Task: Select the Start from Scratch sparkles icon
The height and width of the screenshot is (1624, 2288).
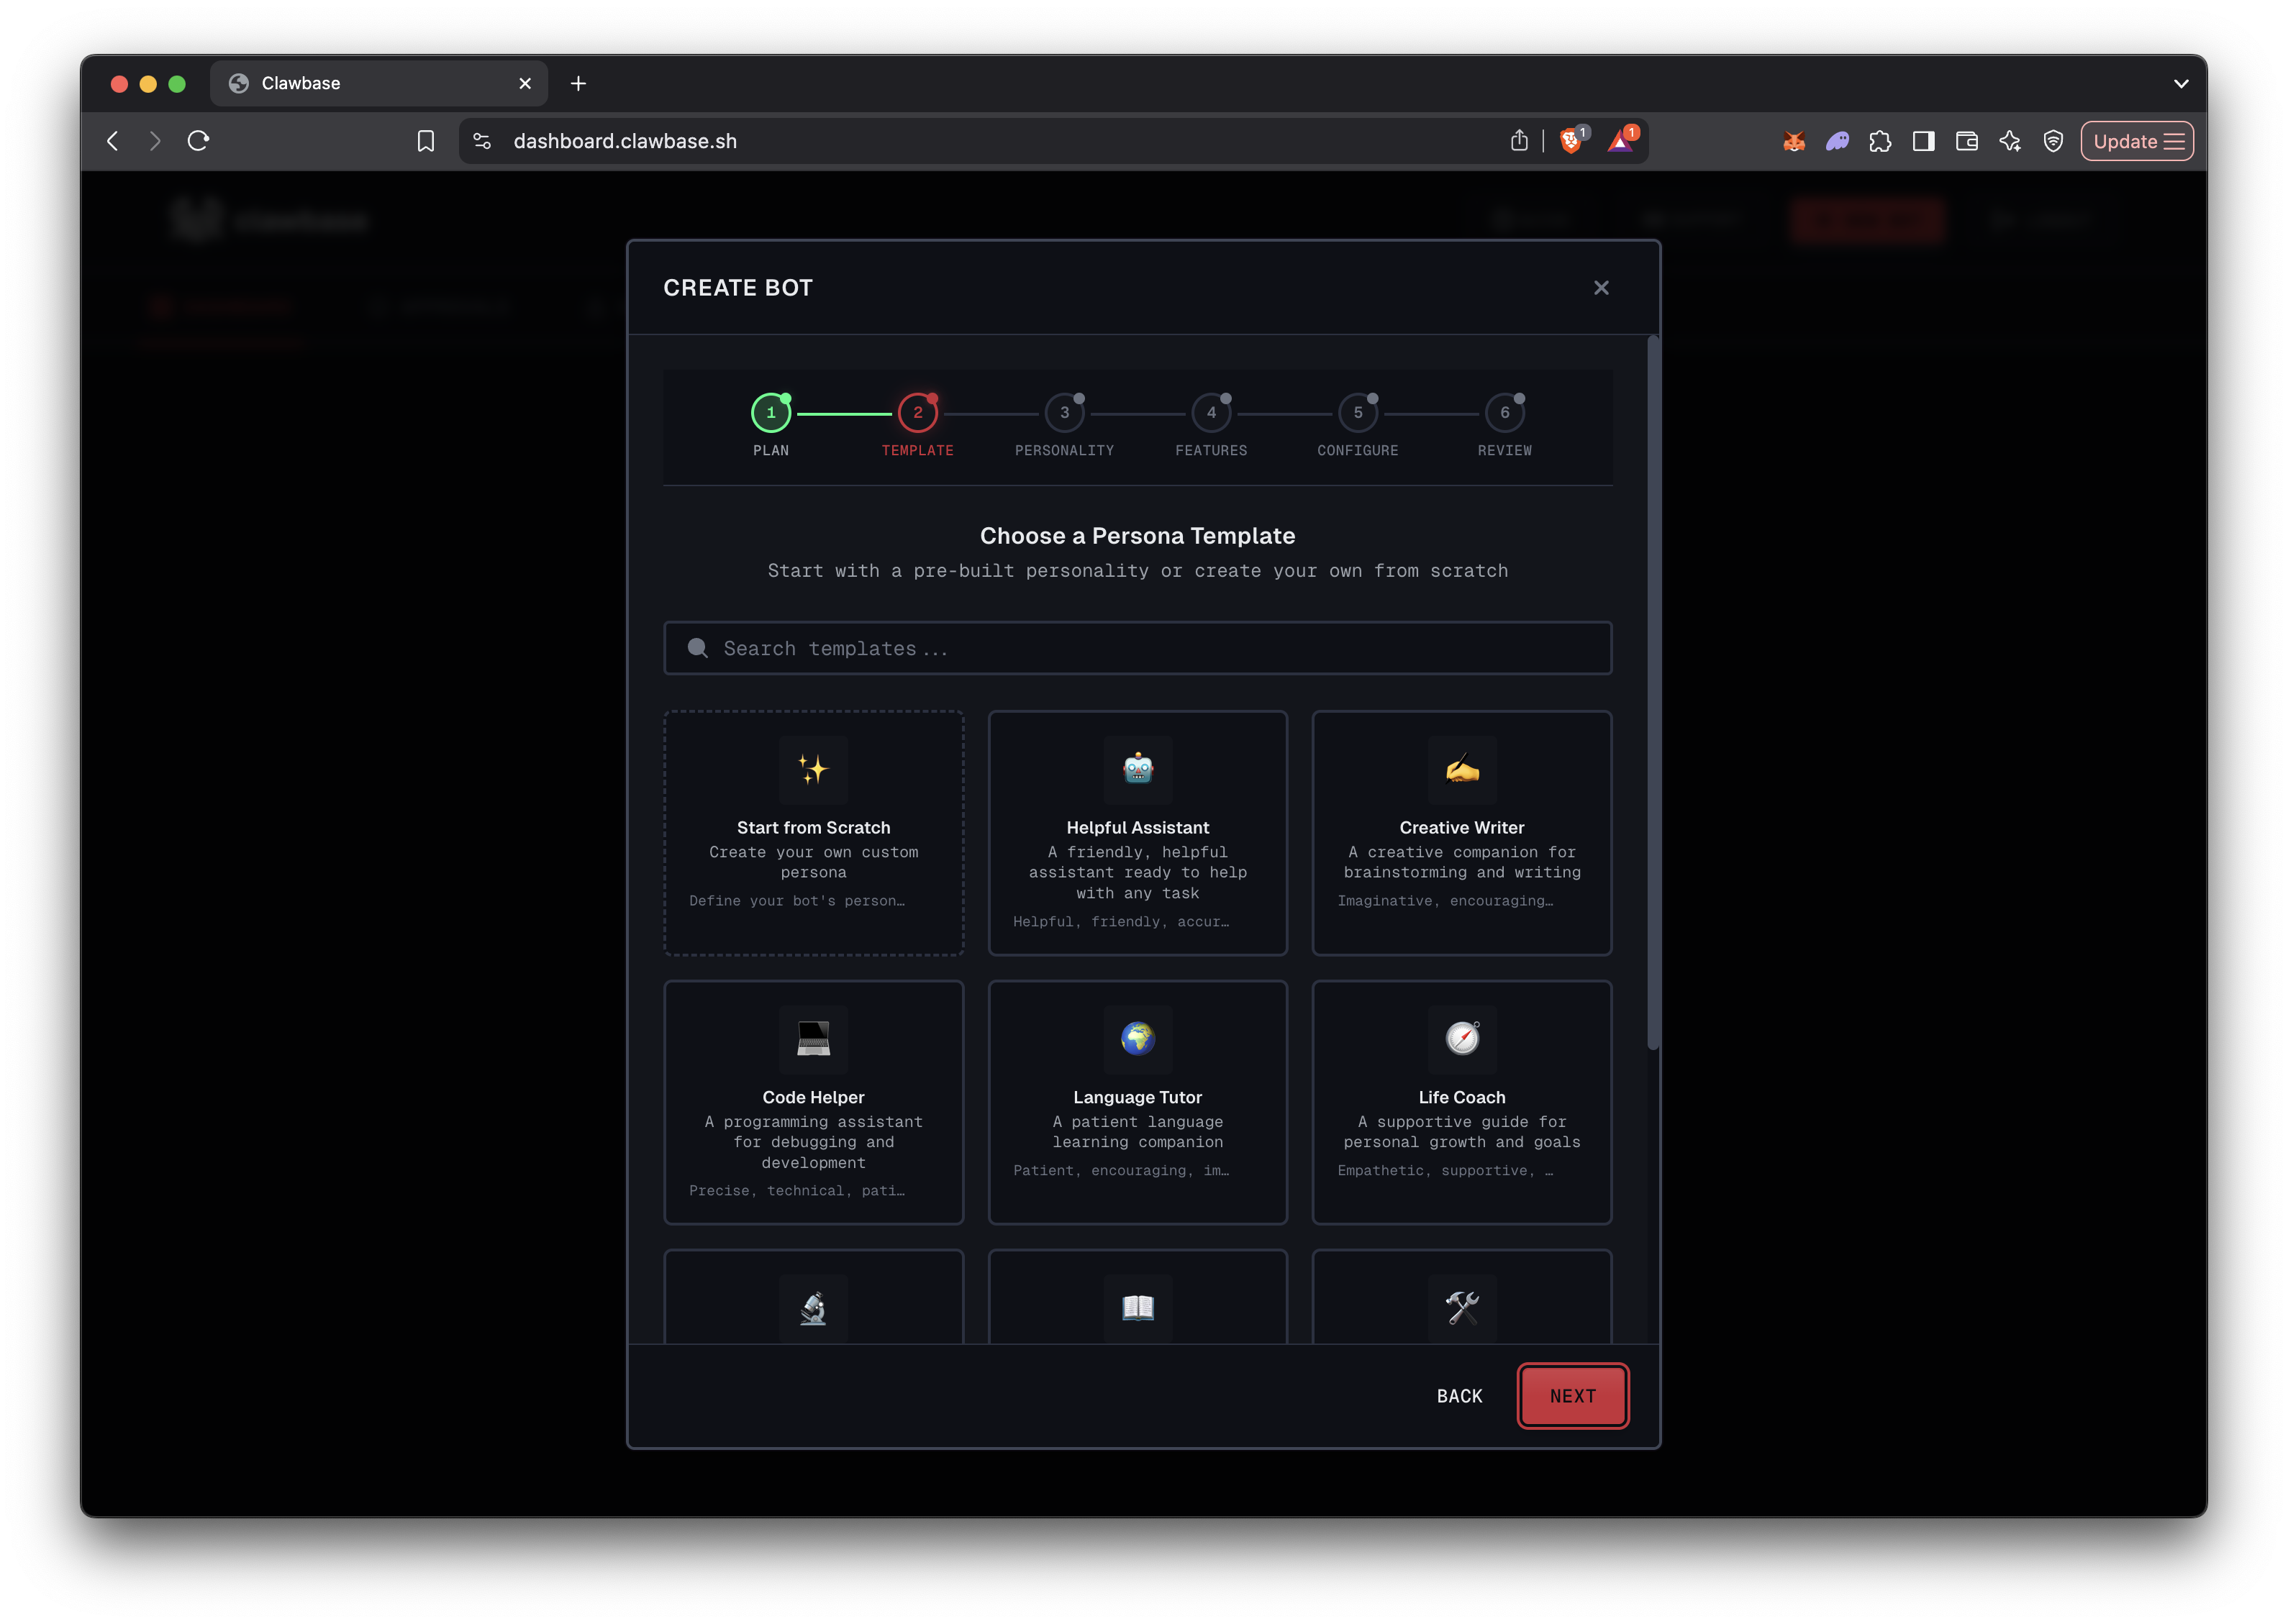Action: (x=813, y=770)
